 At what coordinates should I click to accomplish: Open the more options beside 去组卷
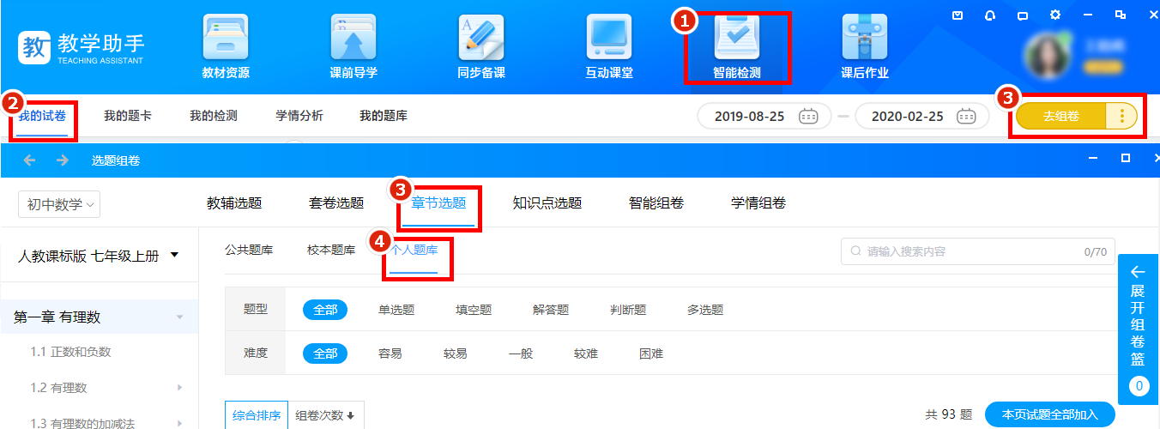1121,117
